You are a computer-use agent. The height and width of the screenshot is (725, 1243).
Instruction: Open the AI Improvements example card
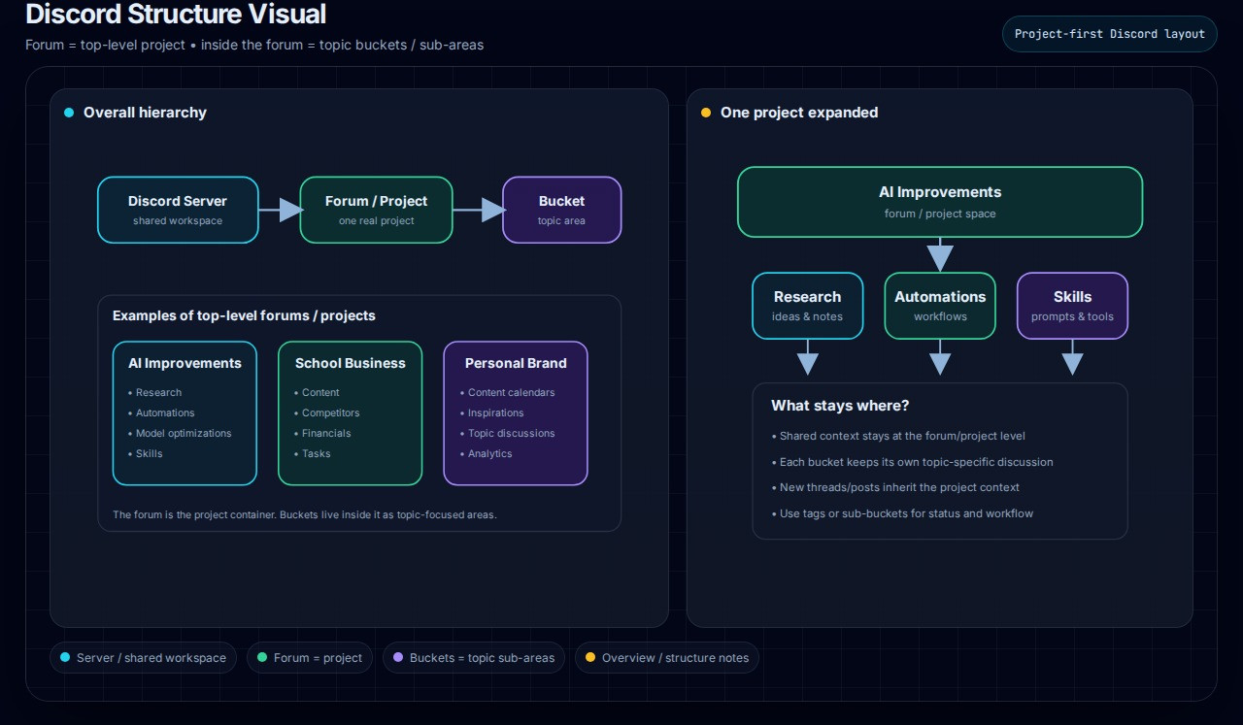(185, 412)
